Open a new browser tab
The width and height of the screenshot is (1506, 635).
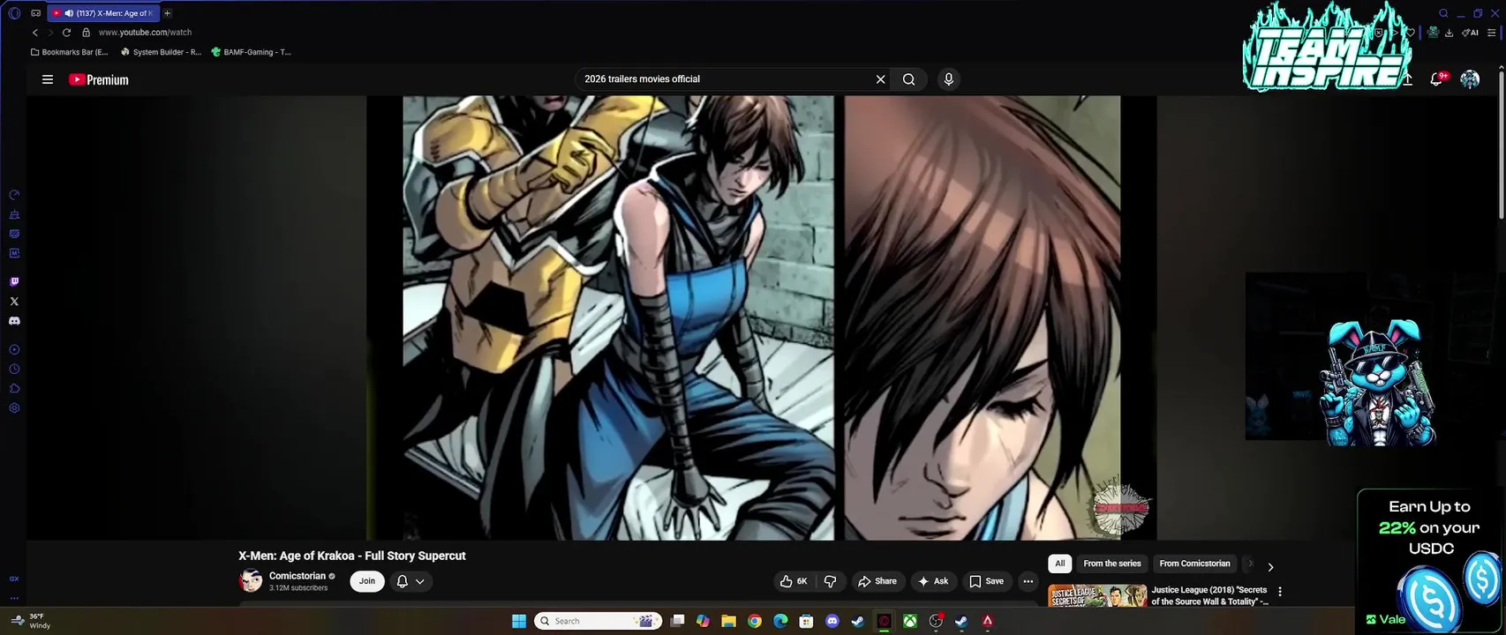tap(167, 13)
